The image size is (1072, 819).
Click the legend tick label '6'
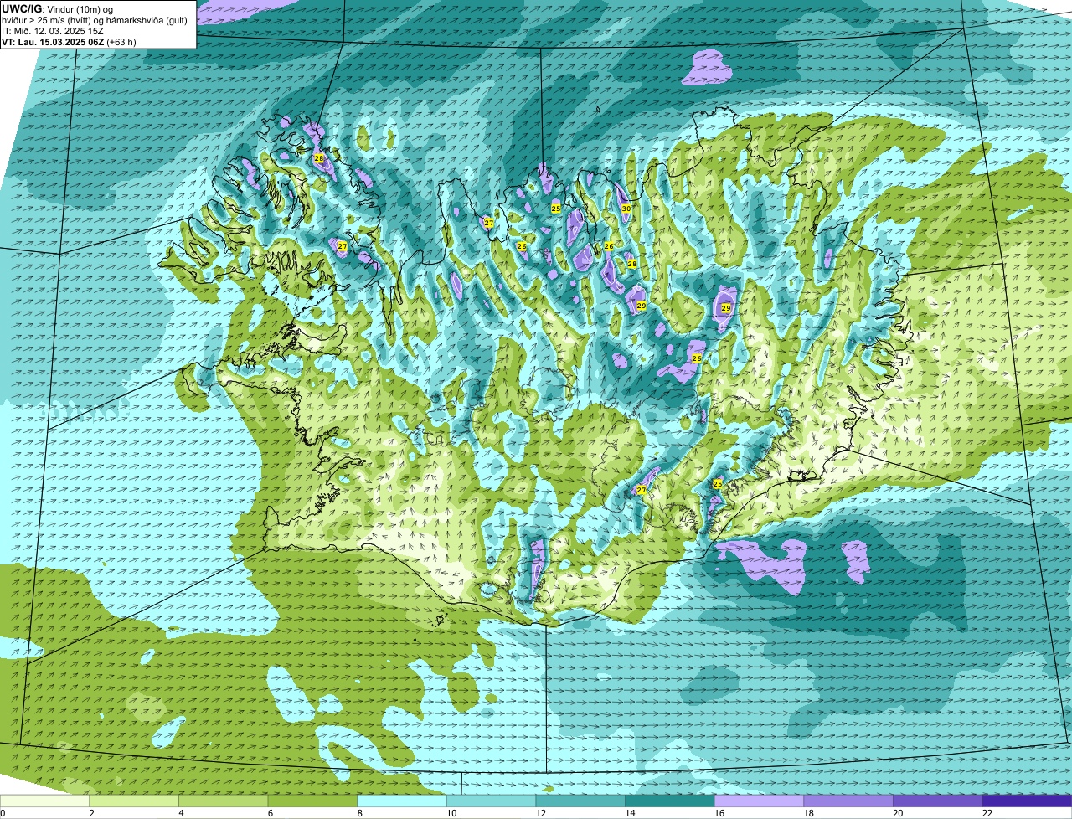pos(270,813)
